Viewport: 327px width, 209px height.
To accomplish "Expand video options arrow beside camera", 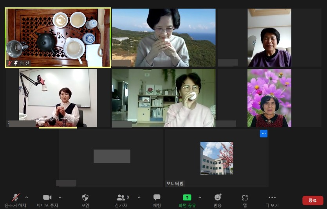I will click(60, 197).
